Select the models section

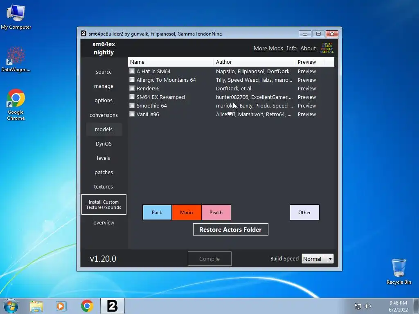pyautogui.click(x=104, y=129)
